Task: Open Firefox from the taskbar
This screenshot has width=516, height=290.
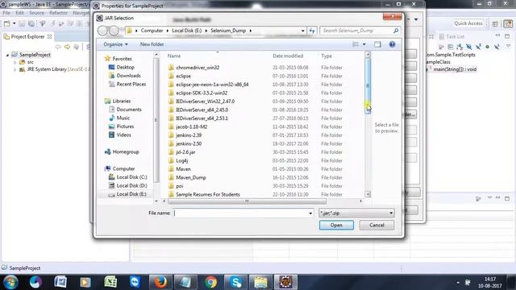Action: pyautogui.click(x=160, y=282)
